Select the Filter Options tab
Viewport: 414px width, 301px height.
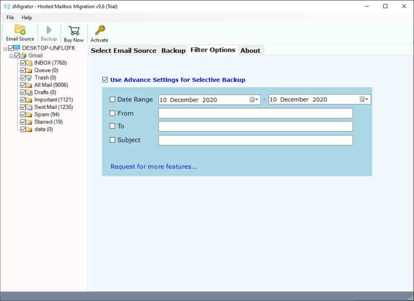(x=213, y=50)
